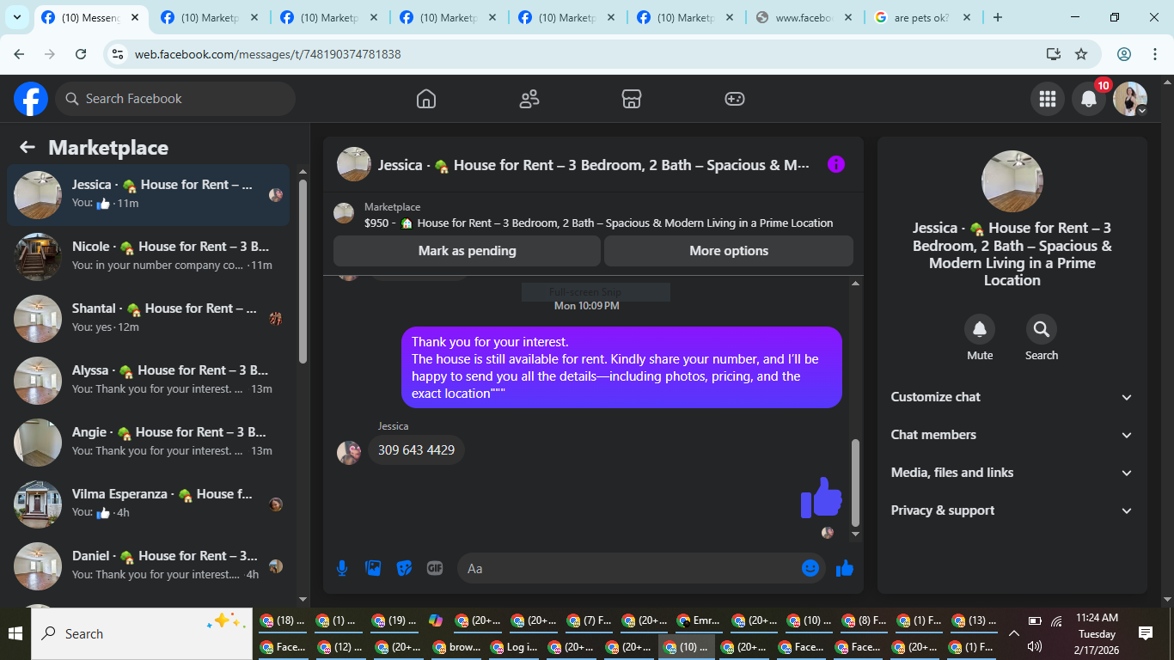Click the chat messages scrollbar thumb
The image size is (1174, 660).
point(855,483)
